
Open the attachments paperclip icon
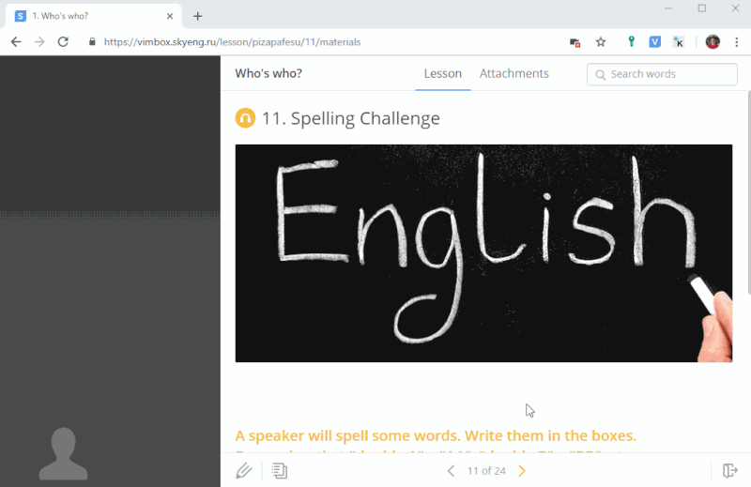click(244, 470)
